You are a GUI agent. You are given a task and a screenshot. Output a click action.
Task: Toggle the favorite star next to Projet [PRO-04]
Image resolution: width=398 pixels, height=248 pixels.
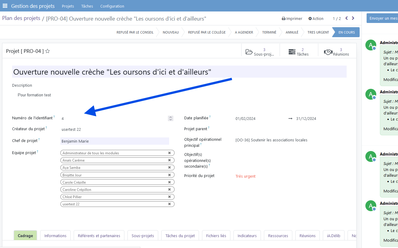pyautogui.click(x=47, y=51)
